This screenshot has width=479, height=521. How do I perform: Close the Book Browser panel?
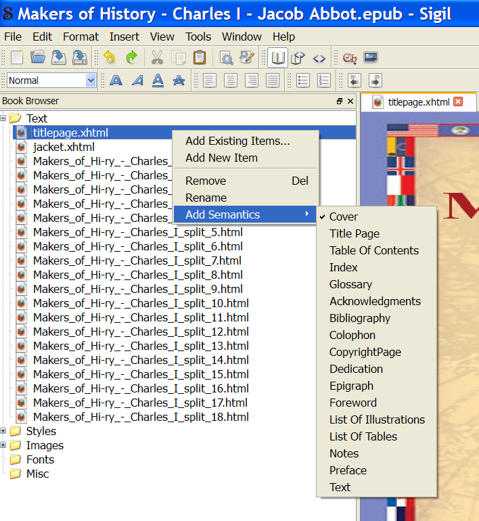click(x=350, y=101)
